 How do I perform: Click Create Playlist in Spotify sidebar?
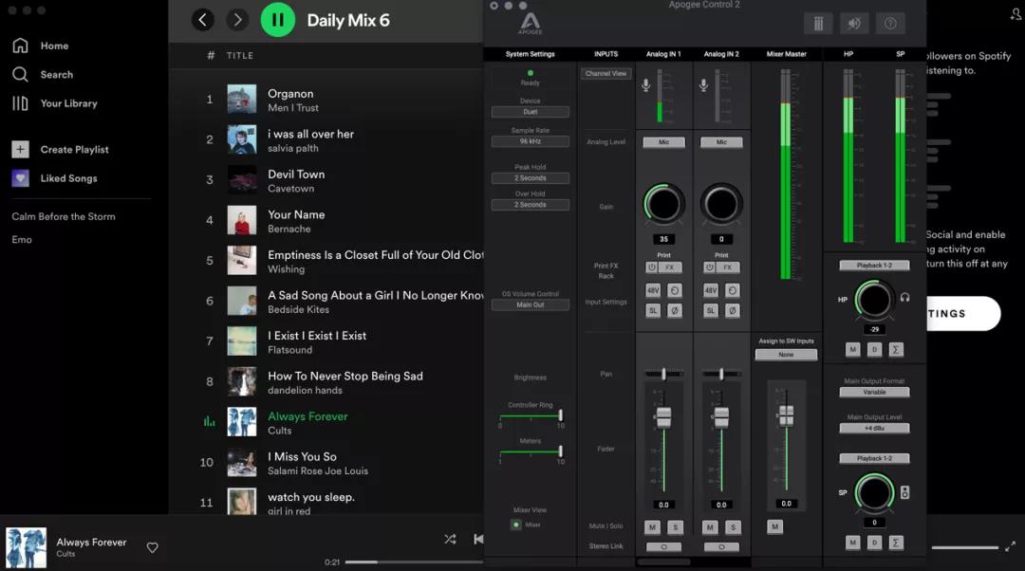click(60, 150)
